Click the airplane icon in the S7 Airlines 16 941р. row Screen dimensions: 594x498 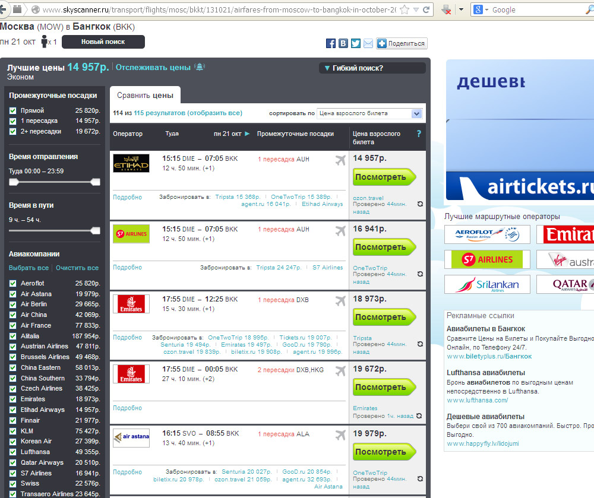pyautogui.click(x=340, y=230)
